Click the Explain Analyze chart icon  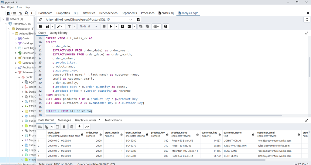point(130,26)
